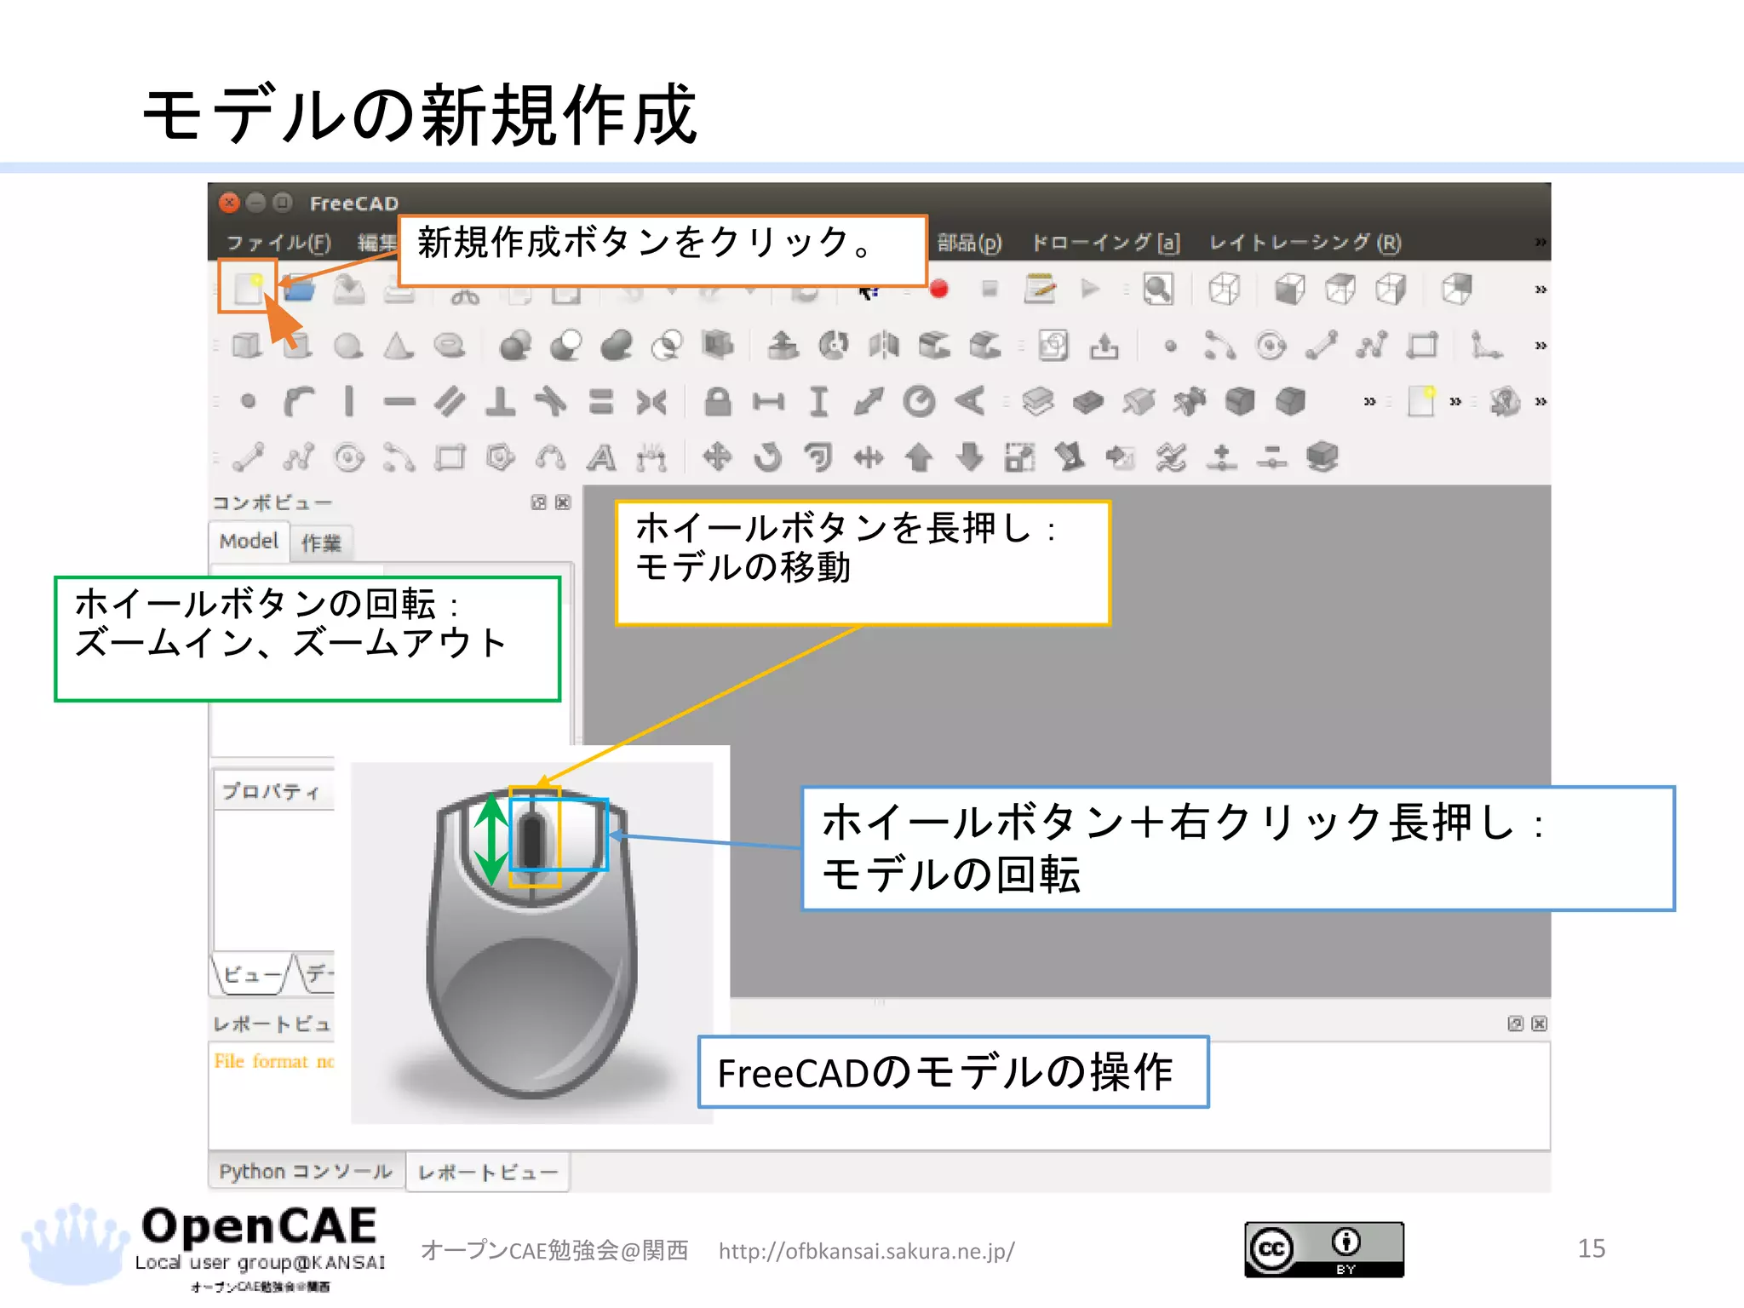Select the Draft rotate tool
Screen dimensions: 1744x1308
click(768, 457)
